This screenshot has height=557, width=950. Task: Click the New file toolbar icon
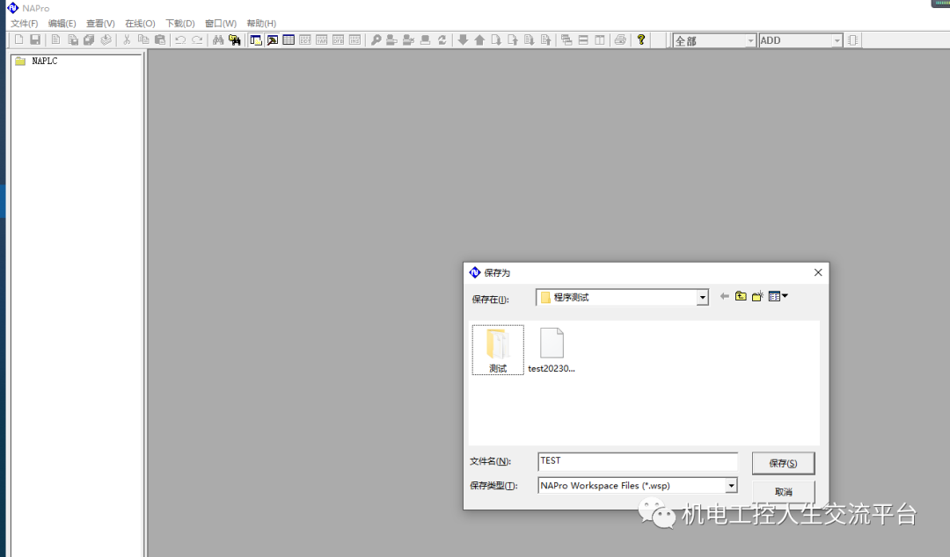[18, 40]
